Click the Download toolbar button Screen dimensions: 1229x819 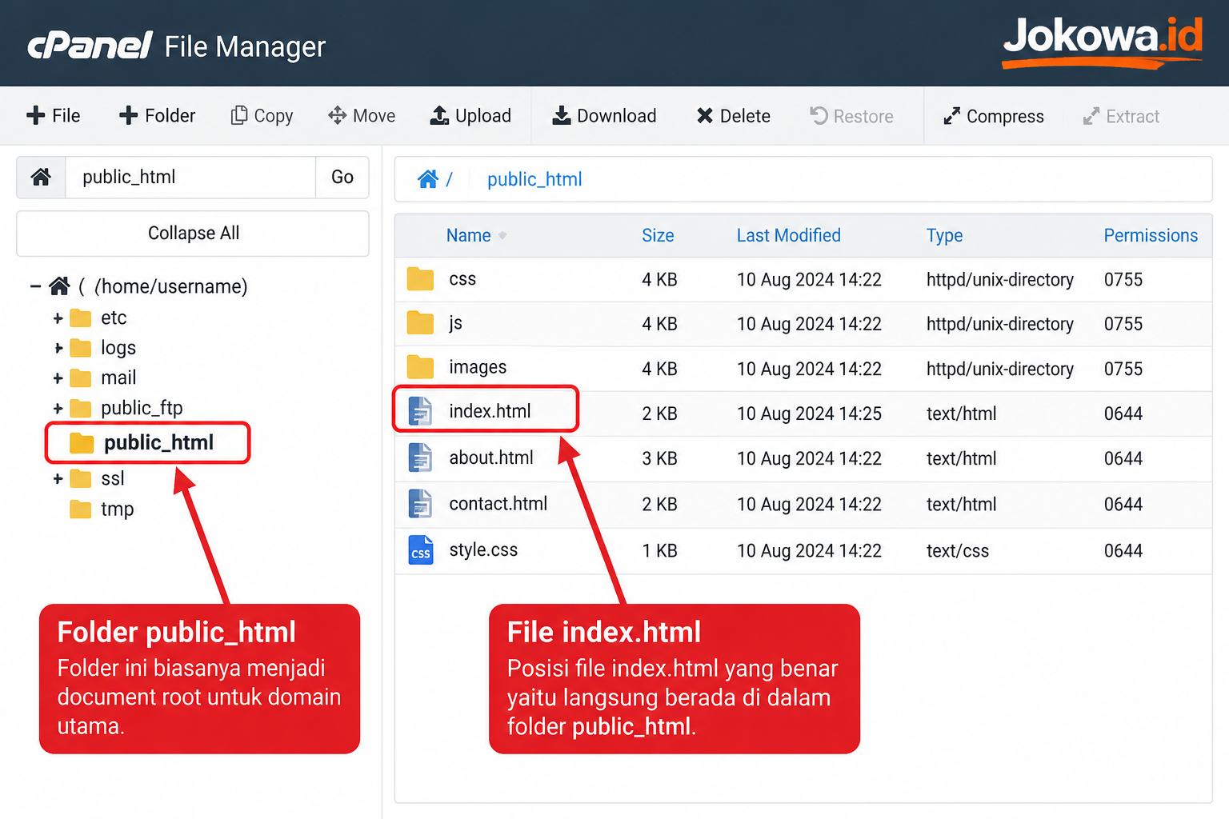point(604,116)
